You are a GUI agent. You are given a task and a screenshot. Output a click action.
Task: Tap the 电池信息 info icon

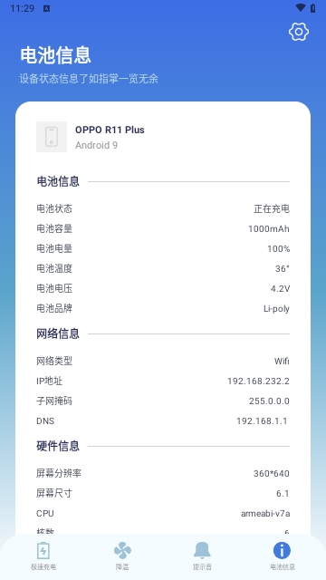(x=282, y=550)
